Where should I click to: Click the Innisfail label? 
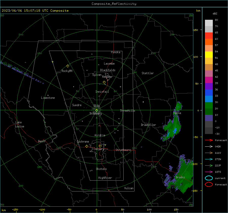102,92
